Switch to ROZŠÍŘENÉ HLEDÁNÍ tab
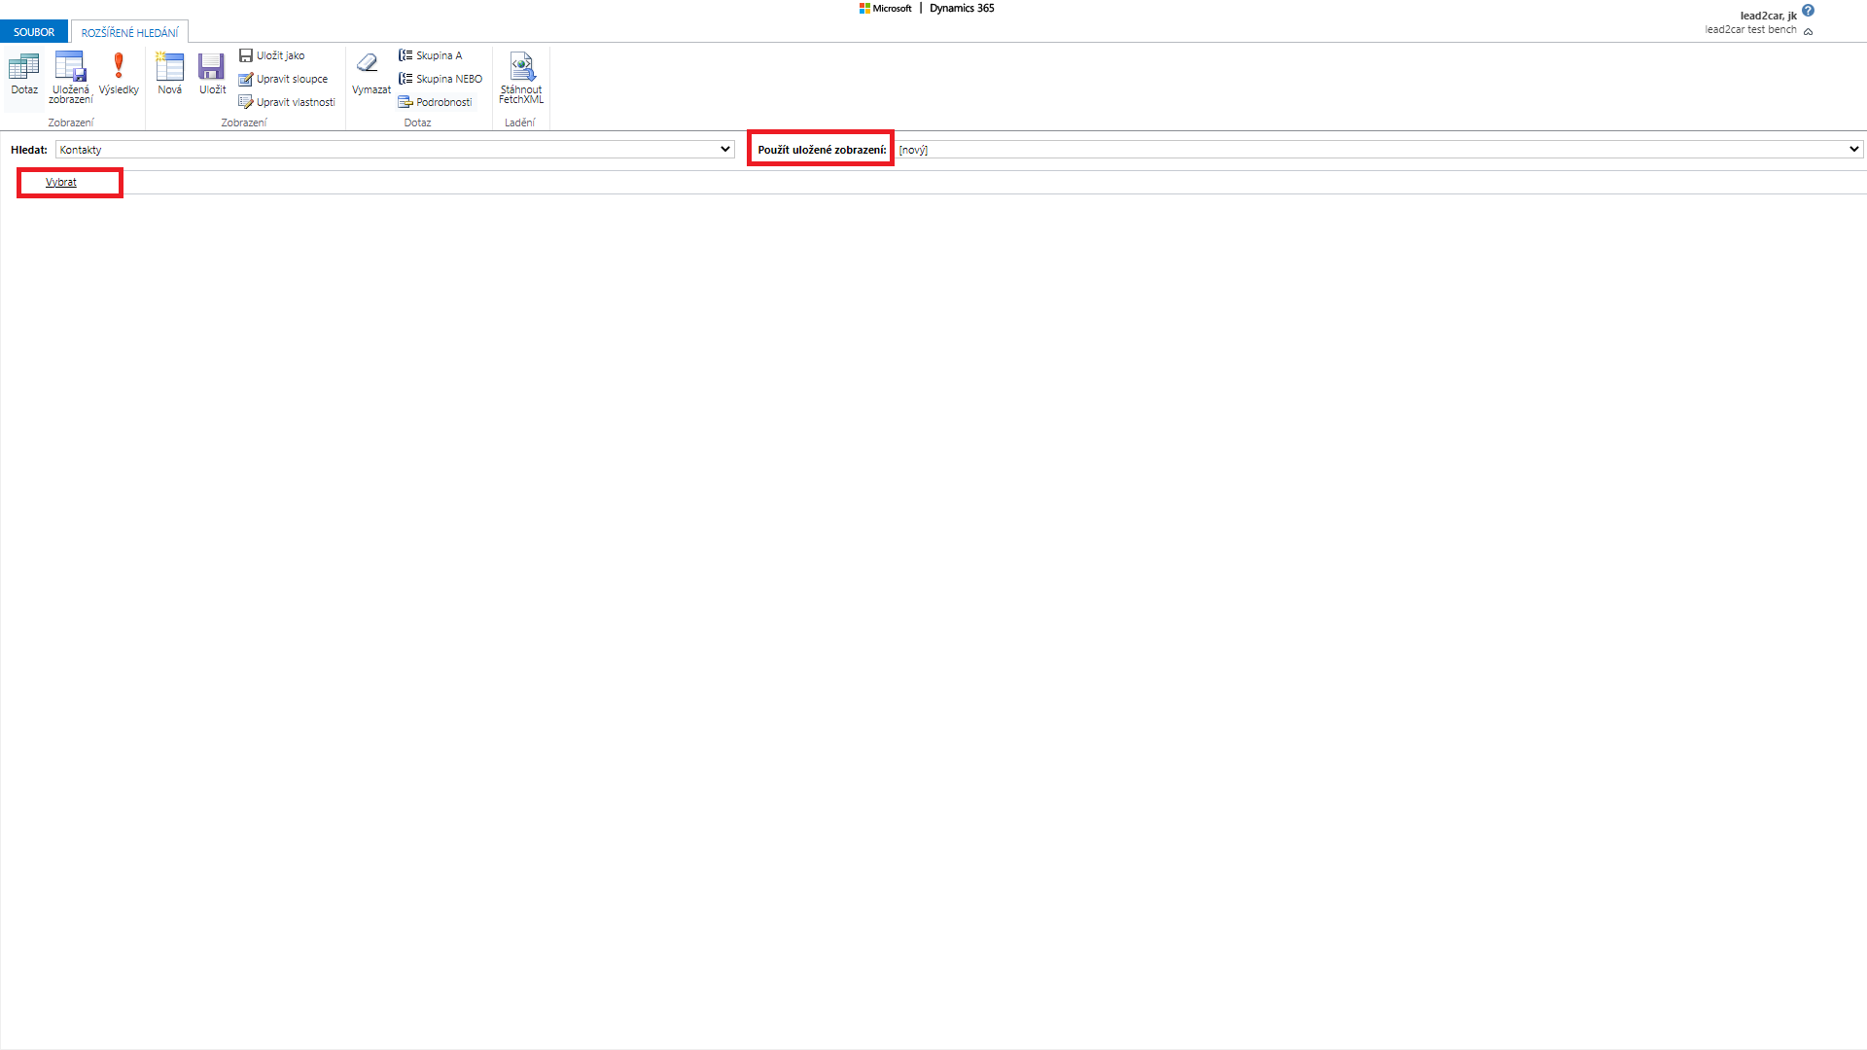 click(129, 32)
